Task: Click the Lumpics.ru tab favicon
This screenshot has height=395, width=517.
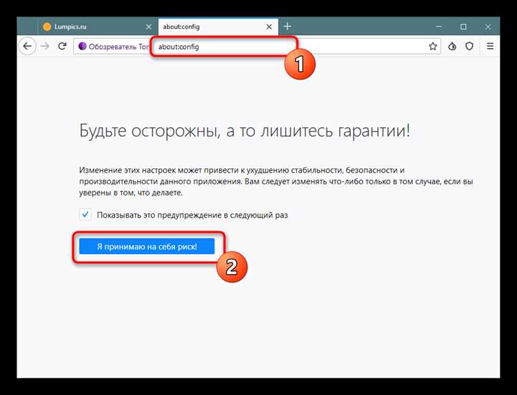Action: pos(47,27)
